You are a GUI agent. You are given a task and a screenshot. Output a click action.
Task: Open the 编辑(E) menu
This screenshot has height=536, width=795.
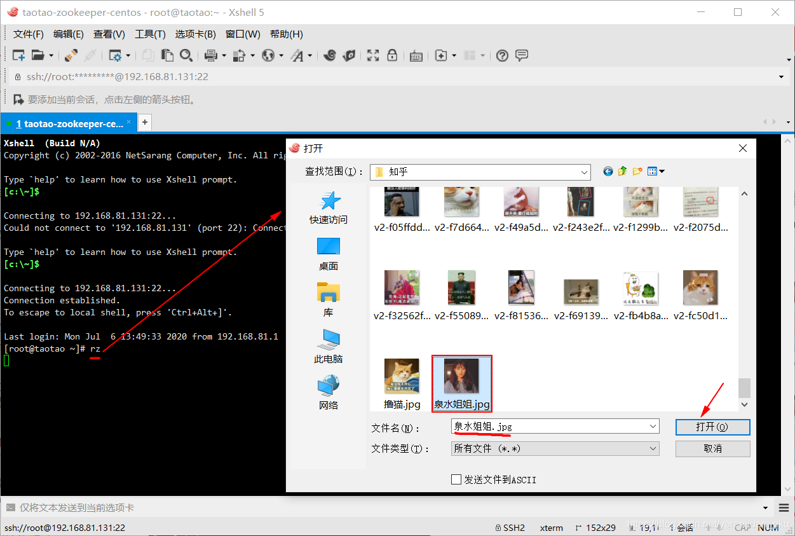tap(69, 34)
